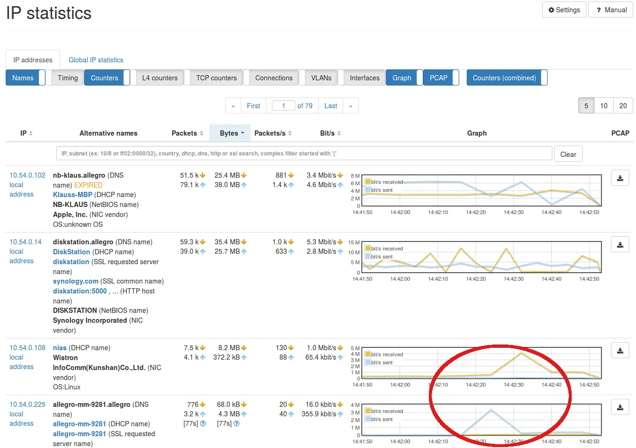
Task: Download PCAP for 10.54.0.102
Action: [x=620, y=178]
